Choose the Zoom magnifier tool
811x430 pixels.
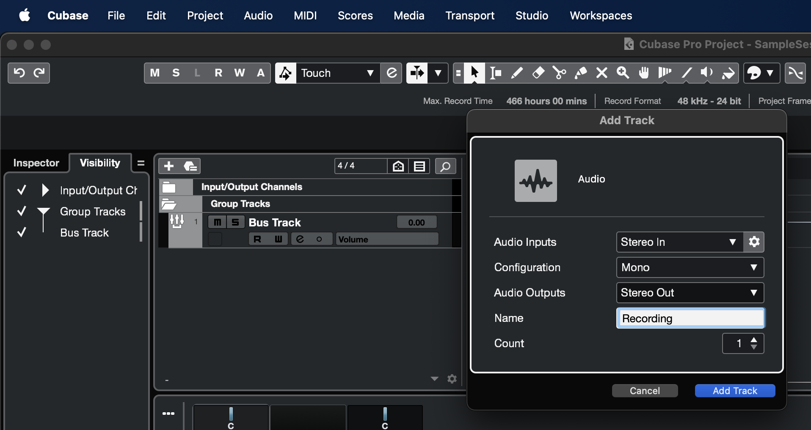(x=623, y=73)
